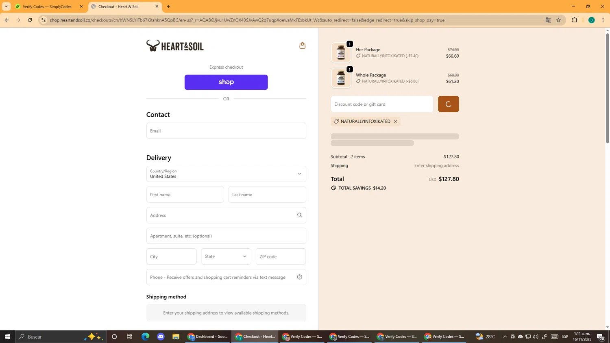Viewport: 610px width, 343px height.
Task: Click the Windows taskbar Buscar search box
Action: (x=61, y=337)
